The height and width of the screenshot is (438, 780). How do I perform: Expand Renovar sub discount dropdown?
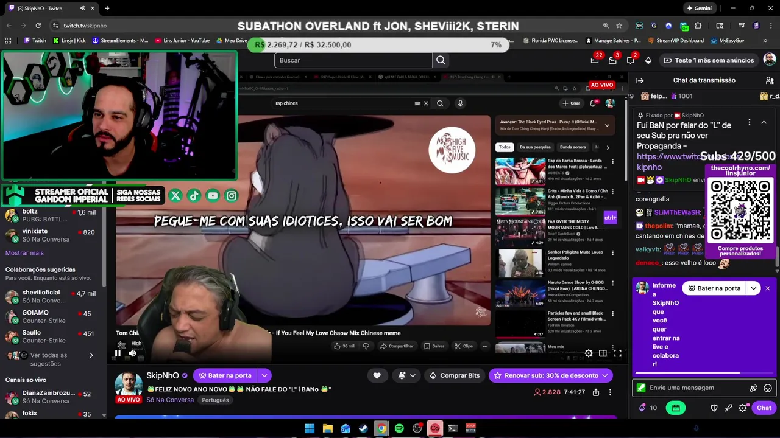click(x=604, y=375)
